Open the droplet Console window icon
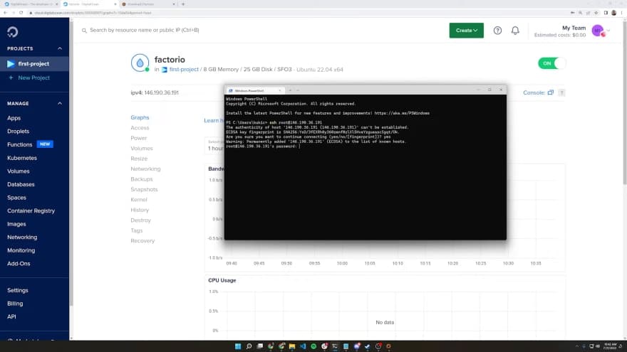 [x=551, y=92]
